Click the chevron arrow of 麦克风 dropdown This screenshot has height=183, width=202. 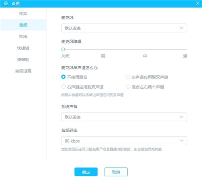click(x=182, y=28)
